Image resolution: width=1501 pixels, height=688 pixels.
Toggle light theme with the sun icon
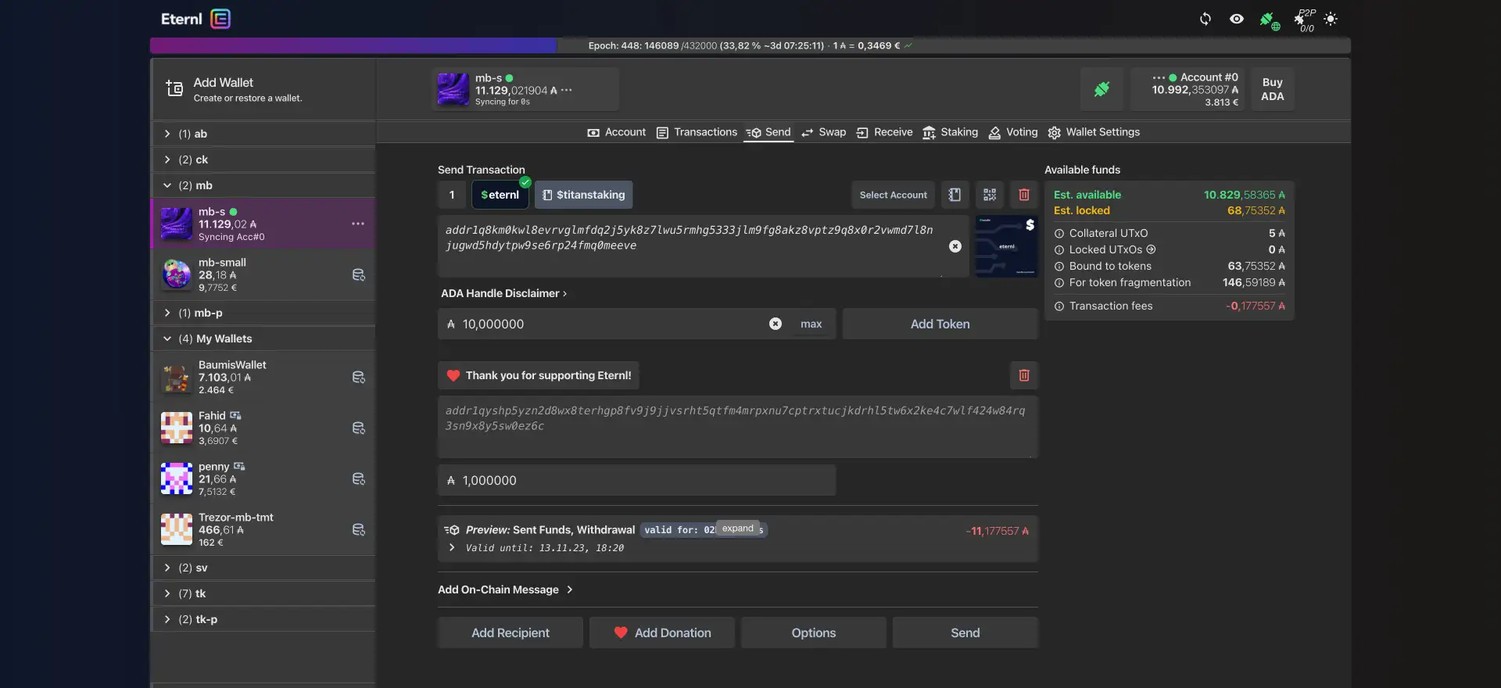pyautogui.click(x=1331, y=19)
